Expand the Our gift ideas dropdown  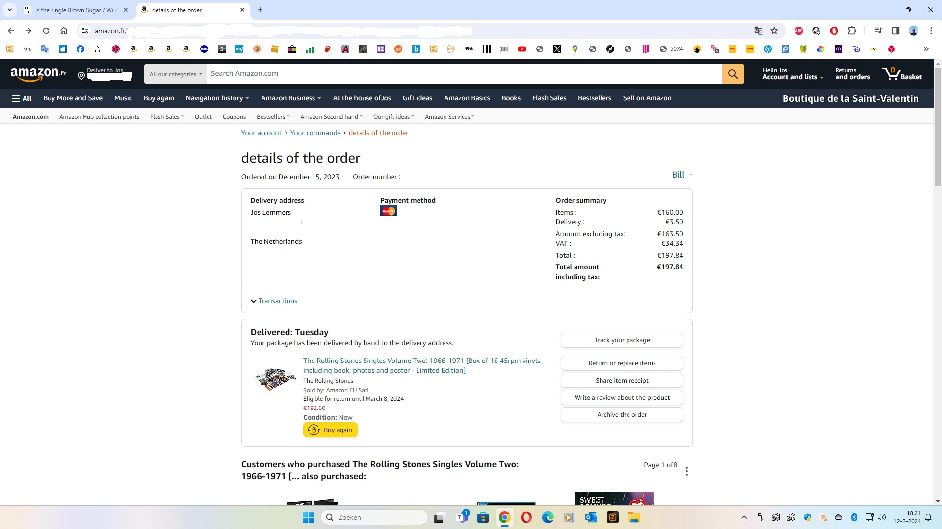(x=393, y=117)
